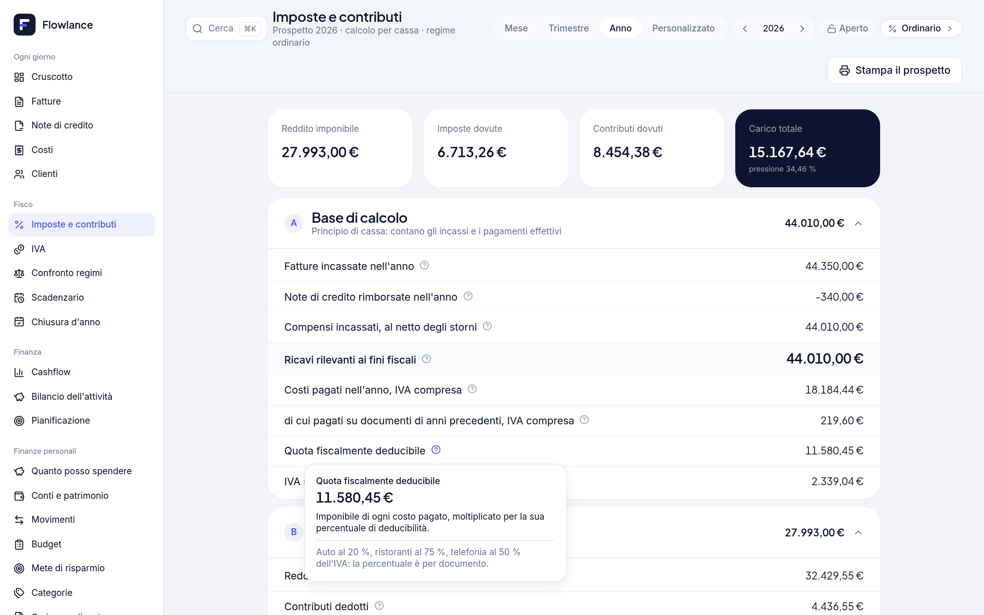
Task: Open Cashflow chart icon
Action: point(19,372)
